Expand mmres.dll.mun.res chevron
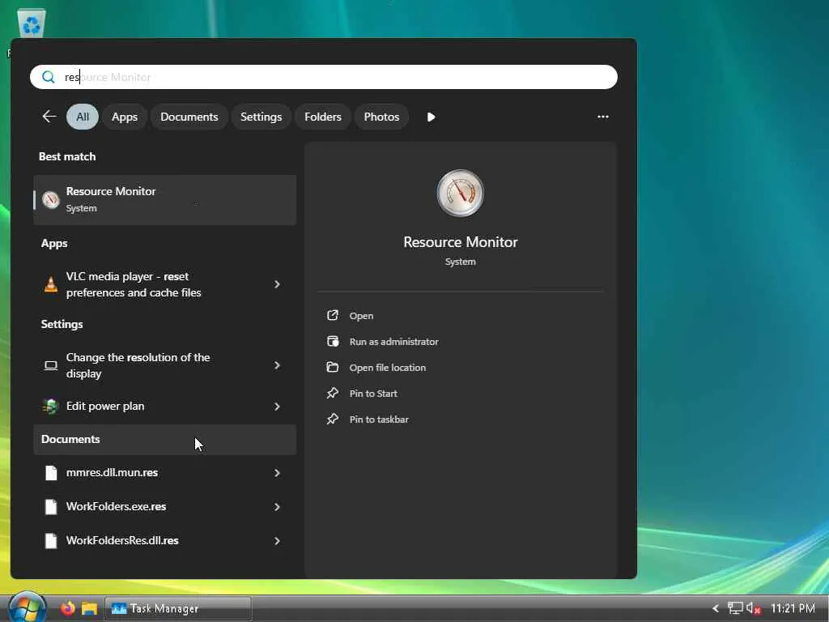829x622 pixels. pos(277,473)
